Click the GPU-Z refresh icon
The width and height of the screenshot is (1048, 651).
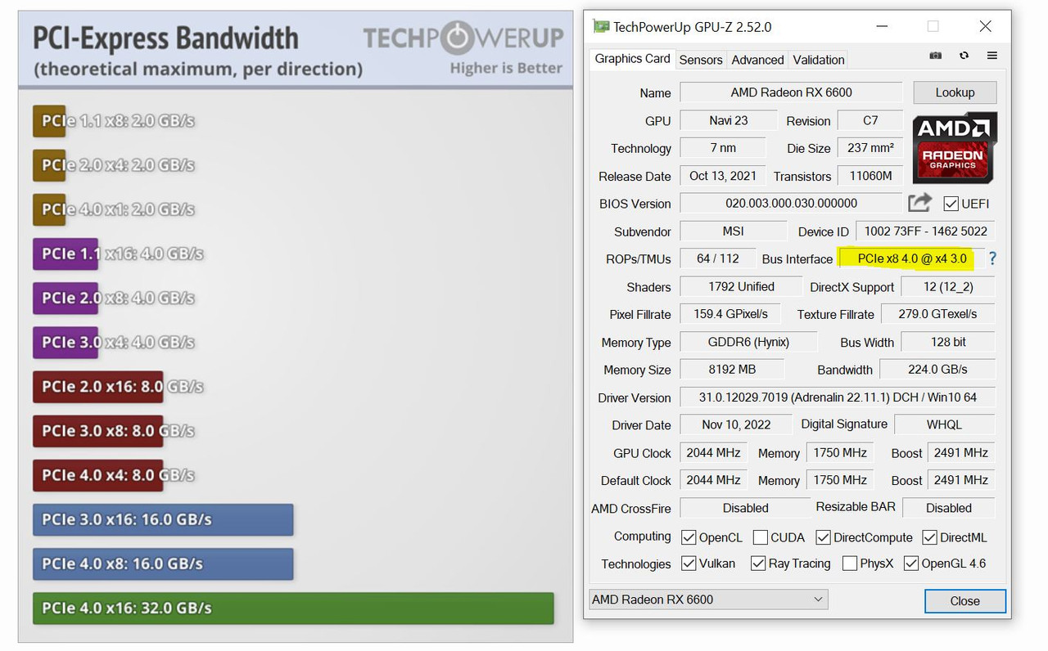click(964, 56)
